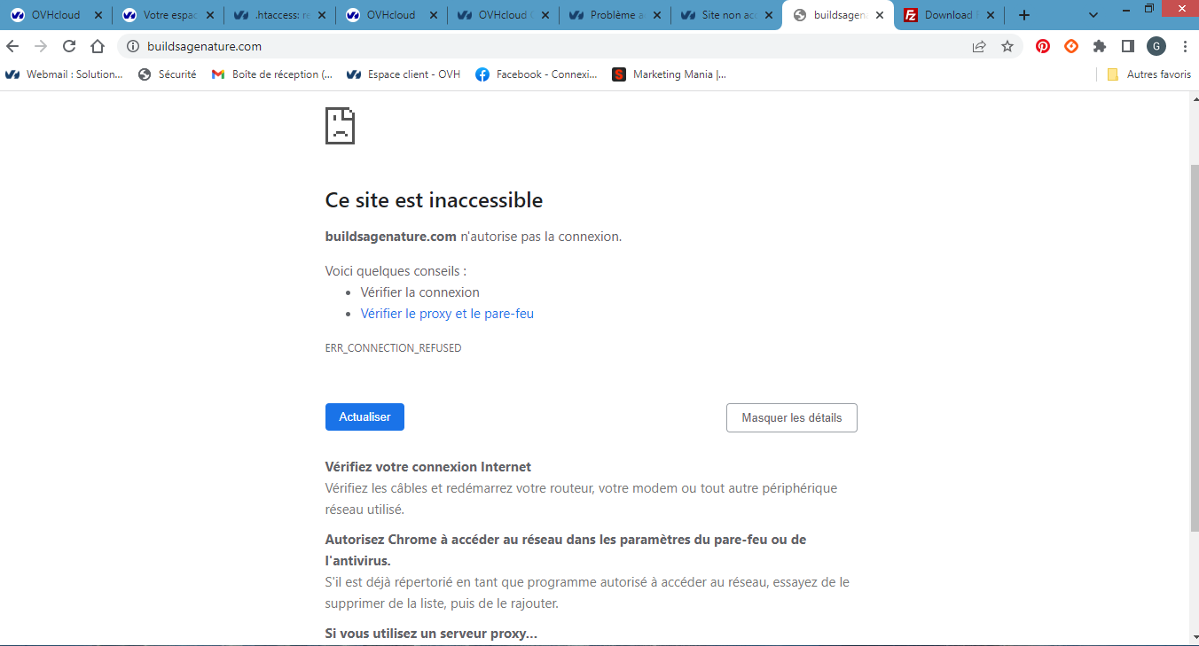The image size is (1199, 646).
Task: Go to the home page icon
Action: (98, 46)
